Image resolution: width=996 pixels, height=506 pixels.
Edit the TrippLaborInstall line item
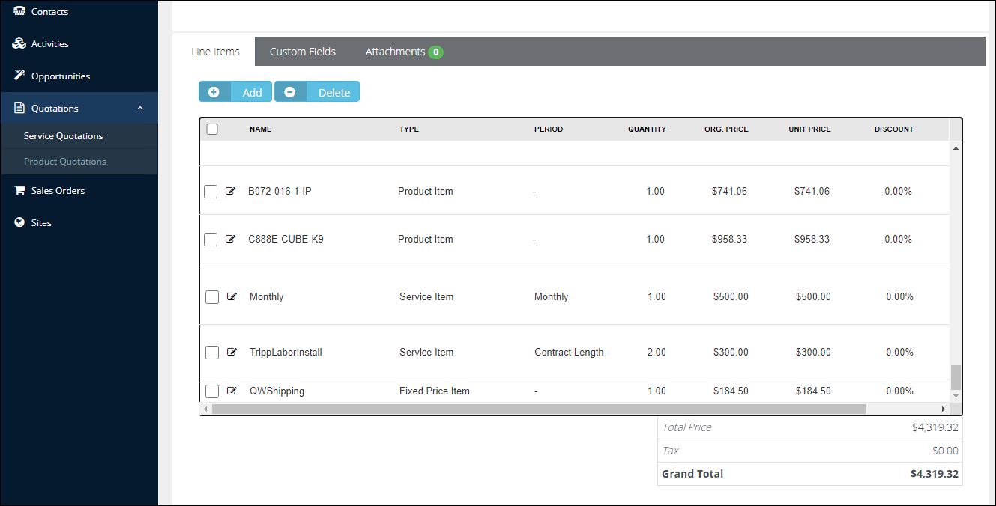pos(232,353)
